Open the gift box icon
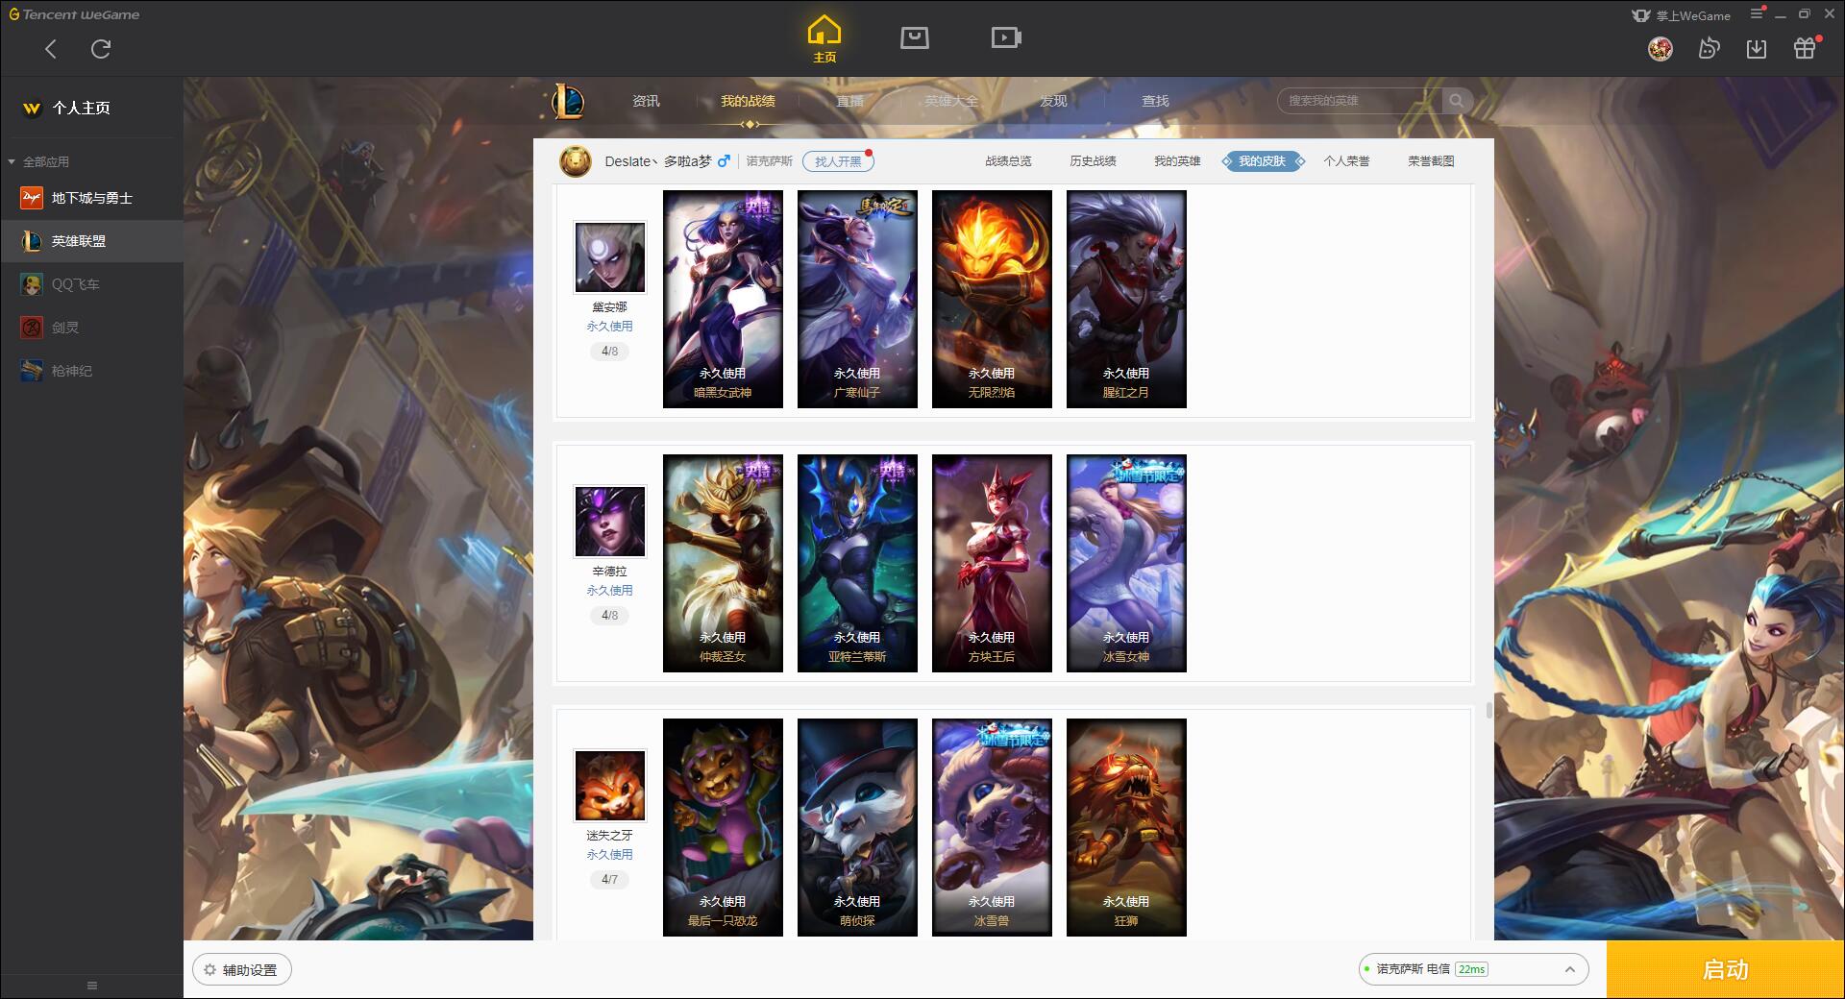The width and height of the screenshot is (1845, 999). click(1805, 48)
